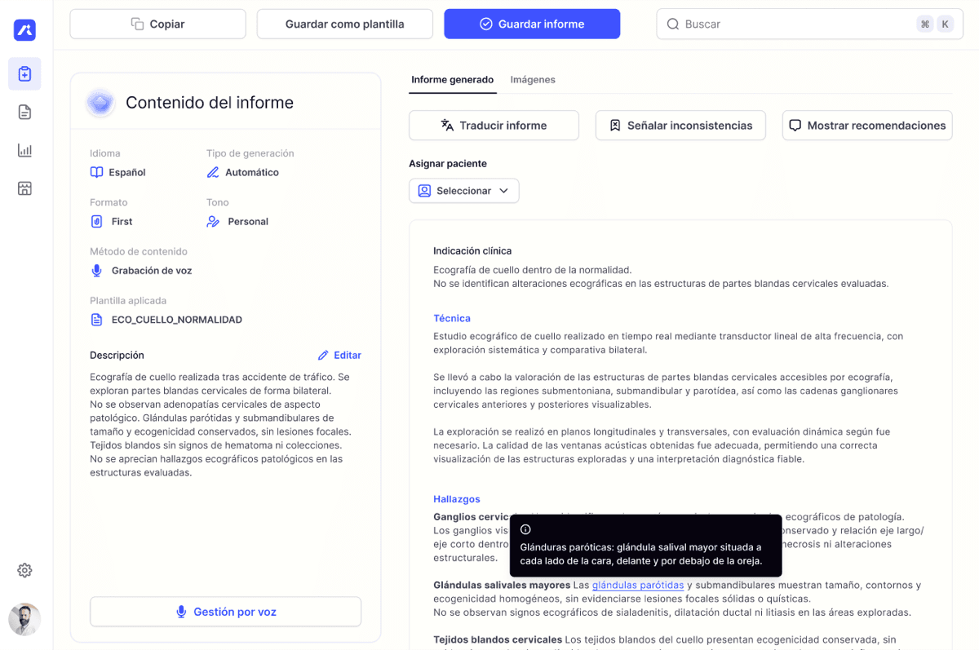The width and height of the screenshot is (979, 650).
Task: Click the Traducir informe button
Action: click(x=494, y=126)
